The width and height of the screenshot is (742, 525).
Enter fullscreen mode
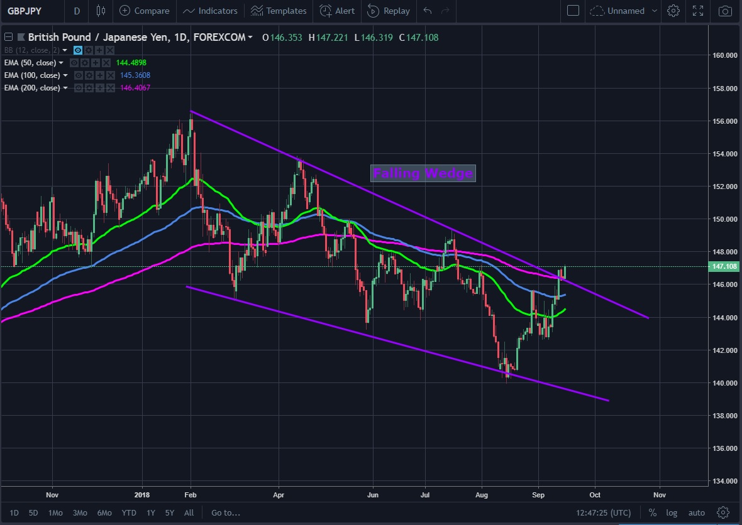(x=698, y=11)
